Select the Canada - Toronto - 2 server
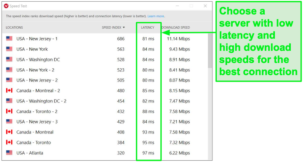This screenshot has height=162, width=303. coord(37,111)
